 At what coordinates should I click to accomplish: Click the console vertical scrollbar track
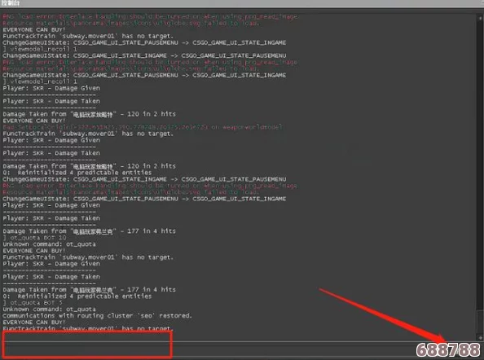pyautogui.click(x=480, y=178)
